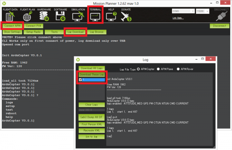
Task: Click the Donate airplane icon
Action: [126, 17]
